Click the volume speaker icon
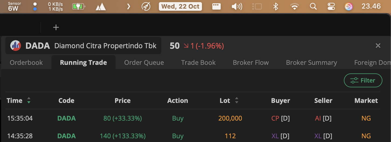The image size is (391, 142). [237, 6]
